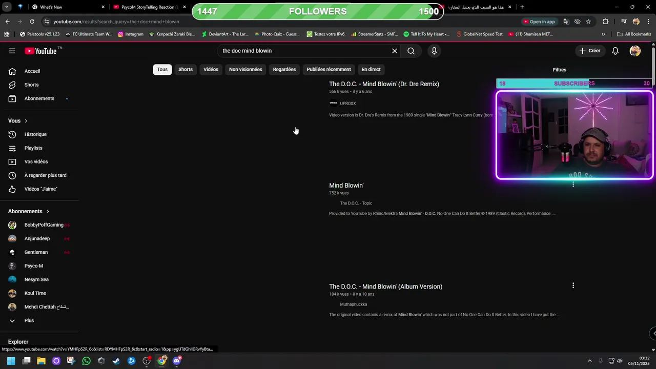The width and height of the screenshot is (656, 369).
Task: Click the crossed-out eye icon in address bar
Action: [577, 22]
